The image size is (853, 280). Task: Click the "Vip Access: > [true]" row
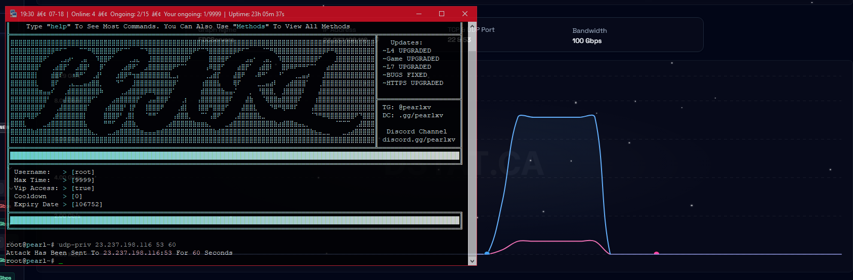point(54,188)
